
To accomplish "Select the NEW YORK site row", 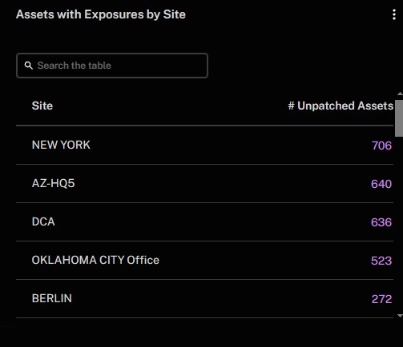I will [x=204, y=146].
